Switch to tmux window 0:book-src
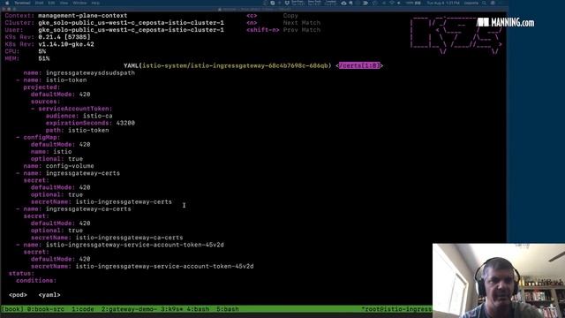 point(46,309)
